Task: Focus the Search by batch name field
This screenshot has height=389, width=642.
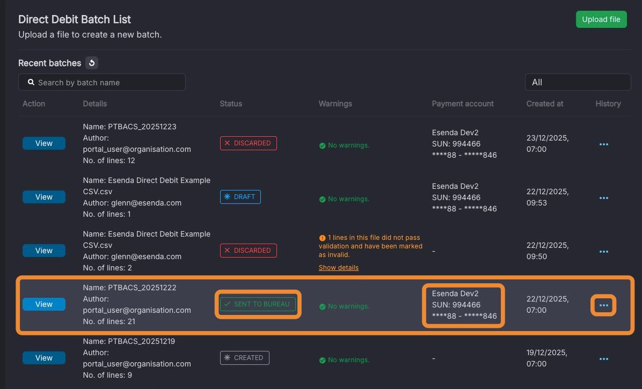Action: [x=102, y=82]
